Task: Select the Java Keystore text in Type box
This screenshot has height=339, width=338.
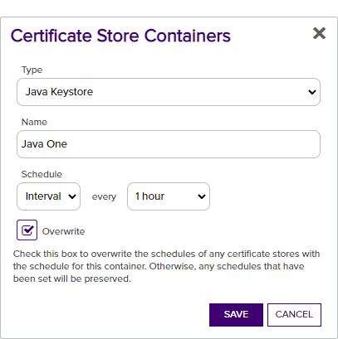Action: point(59,92)
